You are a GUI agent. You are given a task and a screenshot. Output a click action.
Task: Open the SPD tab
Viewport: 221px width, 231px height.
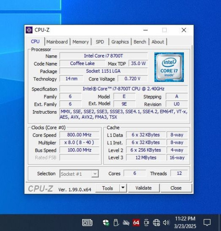pos(100,42)
